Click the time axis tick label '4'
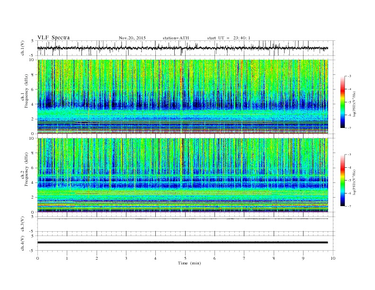This screenshot has height=290, width=375. (x=156, y=258)
